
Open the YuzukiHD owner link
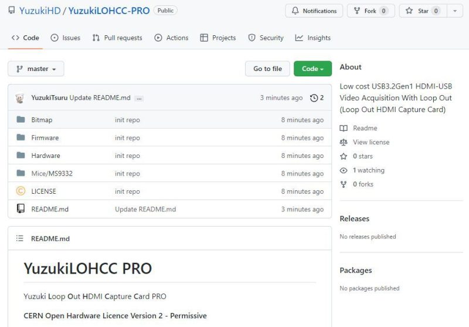[x=39, y=11]
